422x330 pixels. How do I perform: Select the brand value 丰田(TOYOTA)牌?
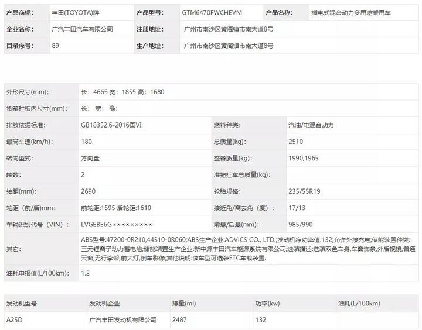[76, 13]
